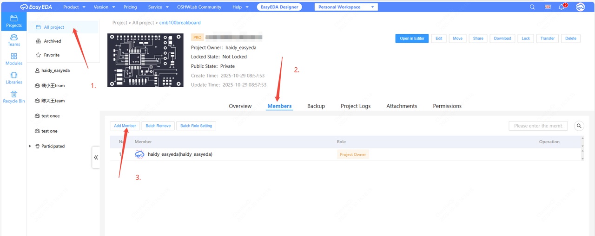This screenshot has width=595, height=236.
Task: Click the member search button icon
Action: pos(579,126)
